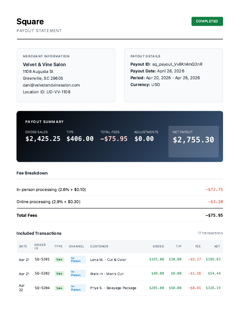Viewport: 240px width, 311px height.
Task: Click the Total Fees row label
Action: 27,215
